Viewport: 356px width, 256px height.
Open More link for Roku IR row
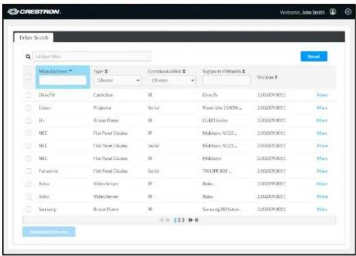(x=322, y=197)
